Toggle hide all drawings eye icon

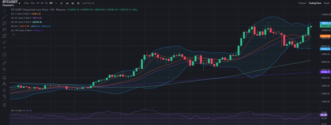pos(4,96)
